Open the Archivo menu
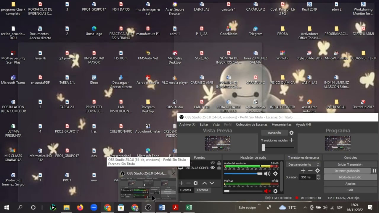 187,125
